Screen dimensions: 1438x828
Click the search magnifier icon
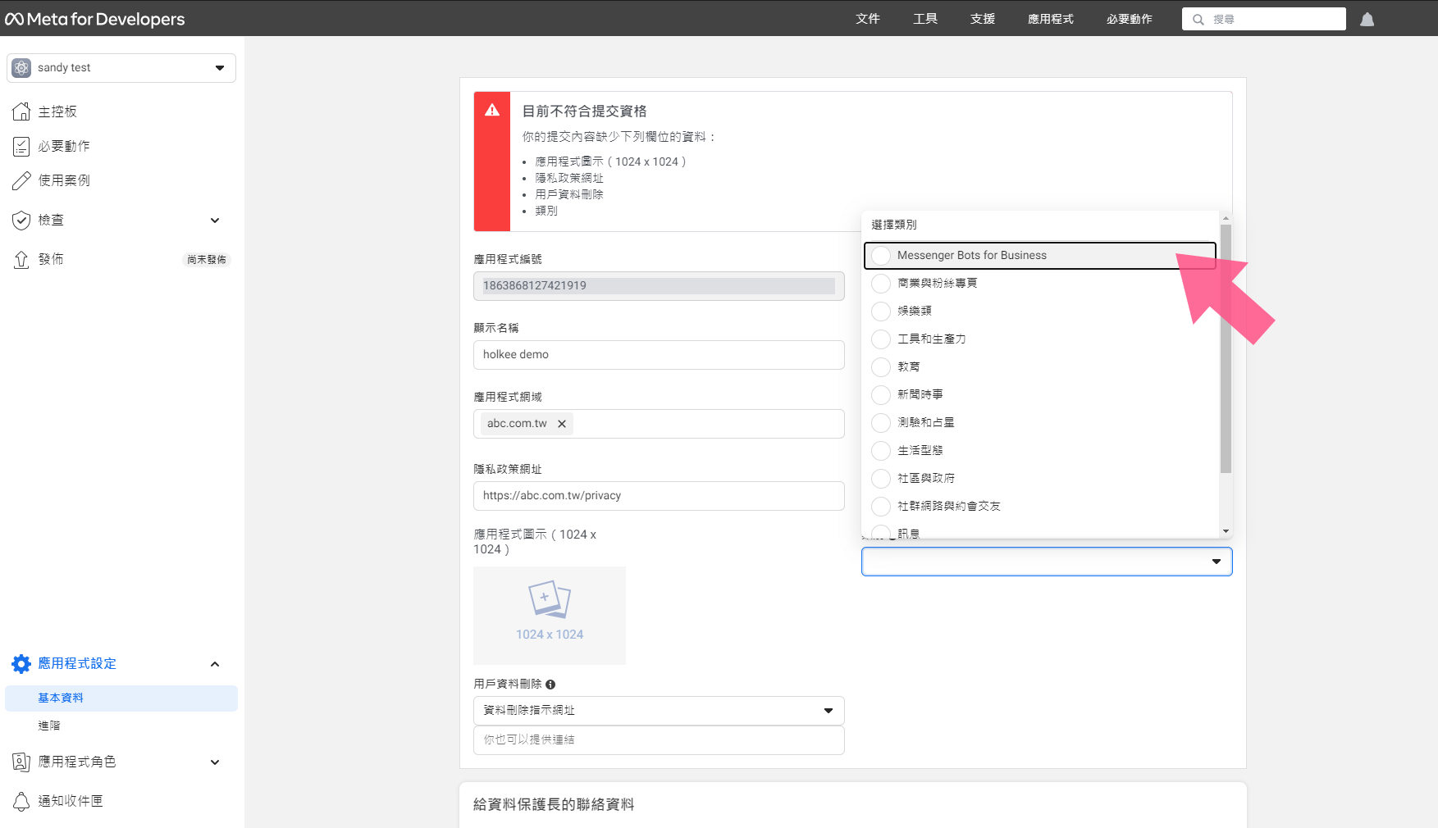click(x=1198, y=19)
